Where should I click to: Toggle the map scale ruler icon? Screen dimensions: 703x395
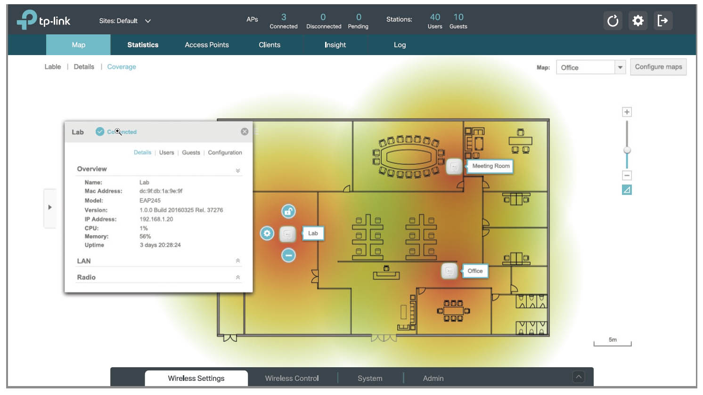(x=627, y=190)
